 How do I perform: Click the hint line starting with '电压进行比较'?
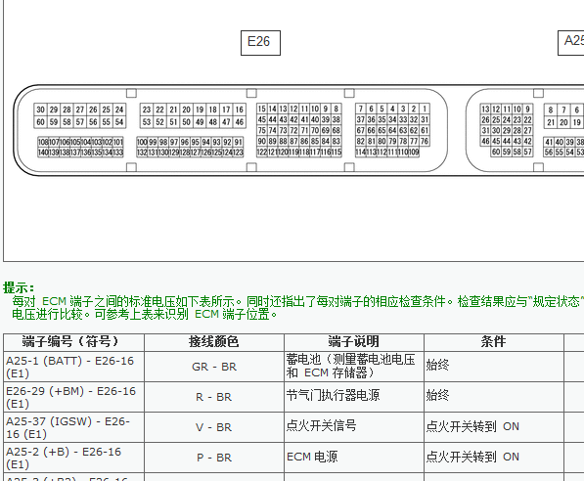click(x=145, y=314)
